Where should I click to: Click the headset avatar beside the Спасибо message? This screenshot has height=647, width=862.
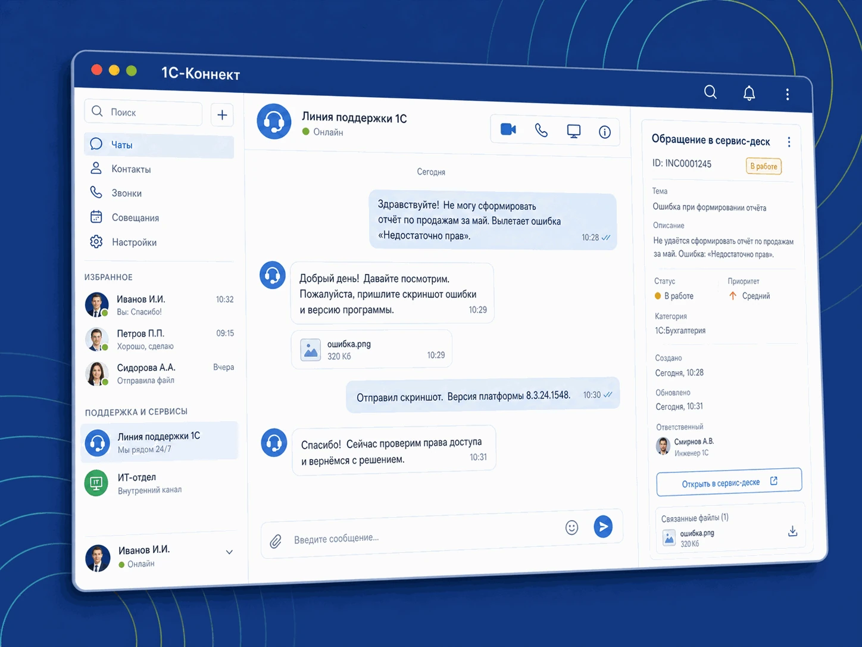click(274, 443)
